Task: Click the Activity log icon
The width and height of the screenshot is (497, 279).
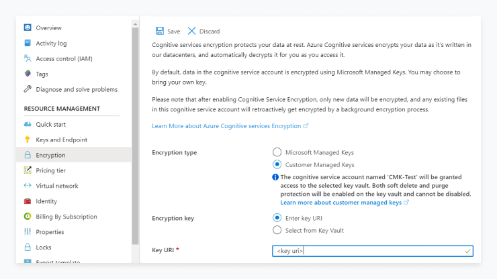Action: [28, 43]
